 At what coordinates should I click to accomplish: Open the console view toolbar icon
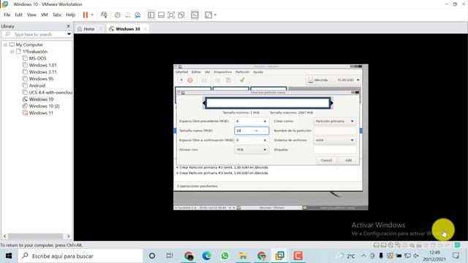point(195,15)
